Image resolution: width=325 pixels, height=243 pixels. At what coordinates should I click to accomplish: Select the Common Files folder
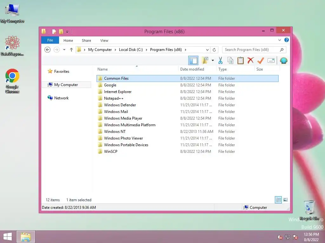[x=188, y=78]
